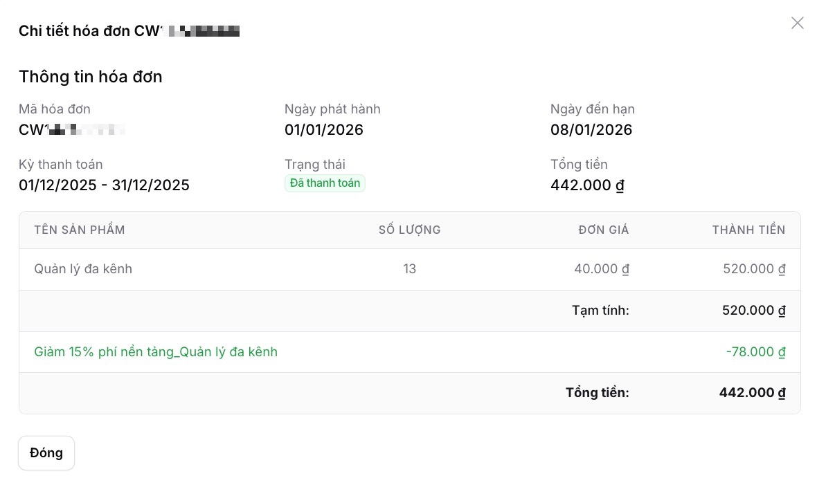
Task: Click the billing period 01/12/2025 - 31/12/2025
Action: tap(104, 185)
